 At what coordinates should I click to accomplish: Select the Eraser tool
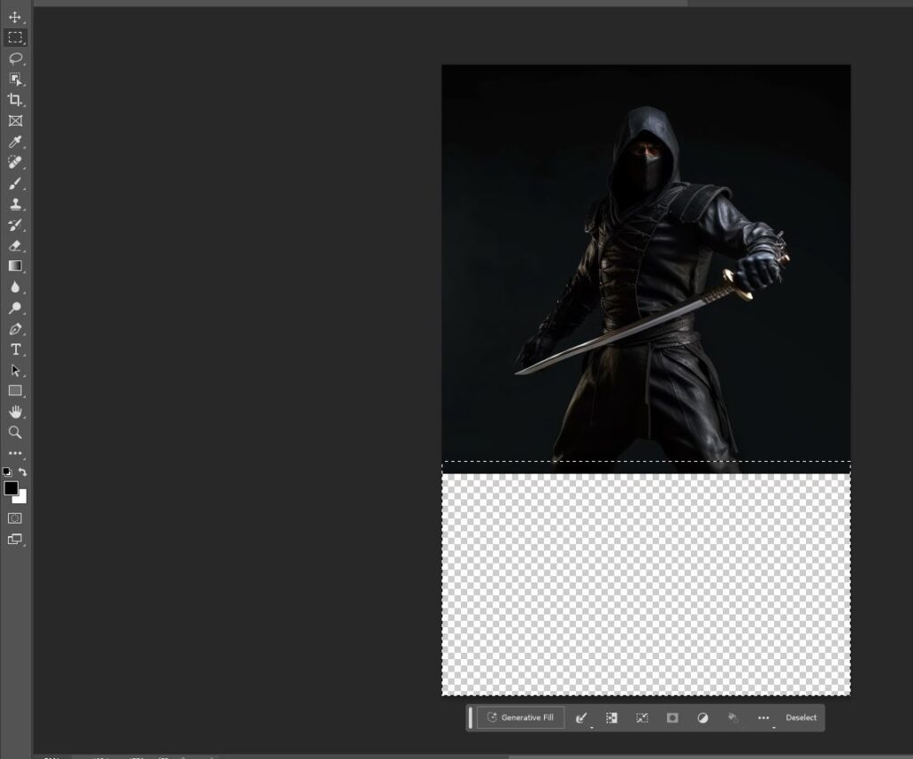[15, 245]
